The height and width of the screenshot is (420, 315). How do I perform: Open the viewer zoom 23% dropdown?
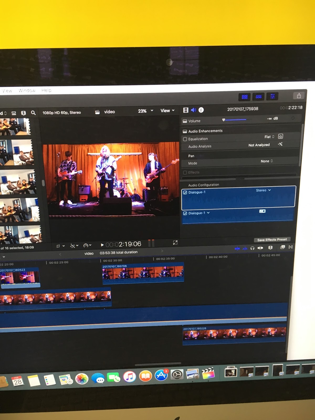tap(145, 111)
